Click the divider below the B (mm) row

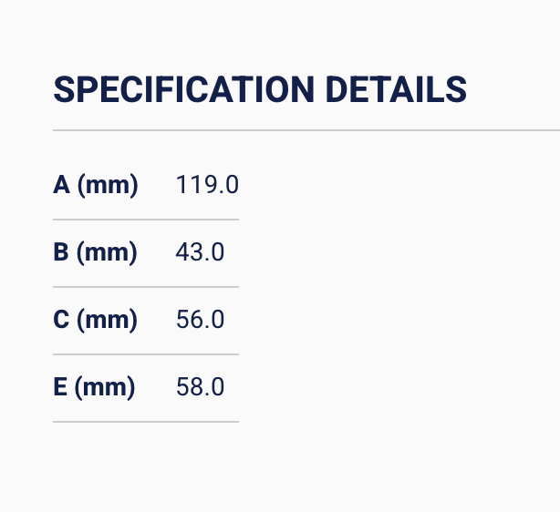tap(146, 287)
